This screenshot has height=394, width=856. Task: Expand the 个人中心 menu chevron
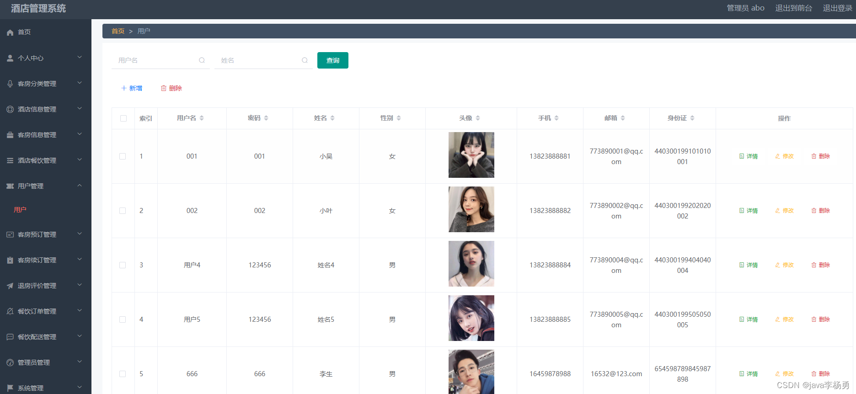(80, 57)
